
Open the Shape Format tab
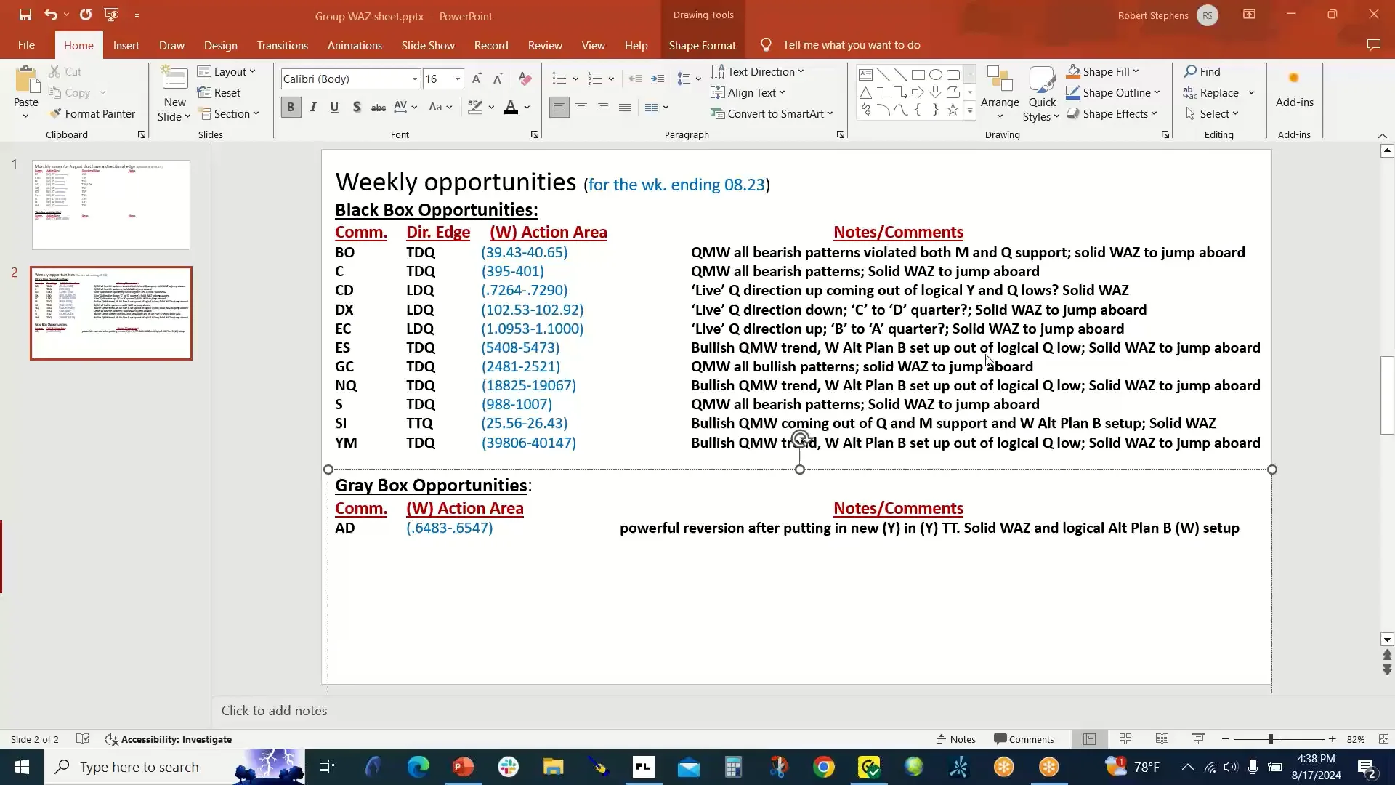702,45
